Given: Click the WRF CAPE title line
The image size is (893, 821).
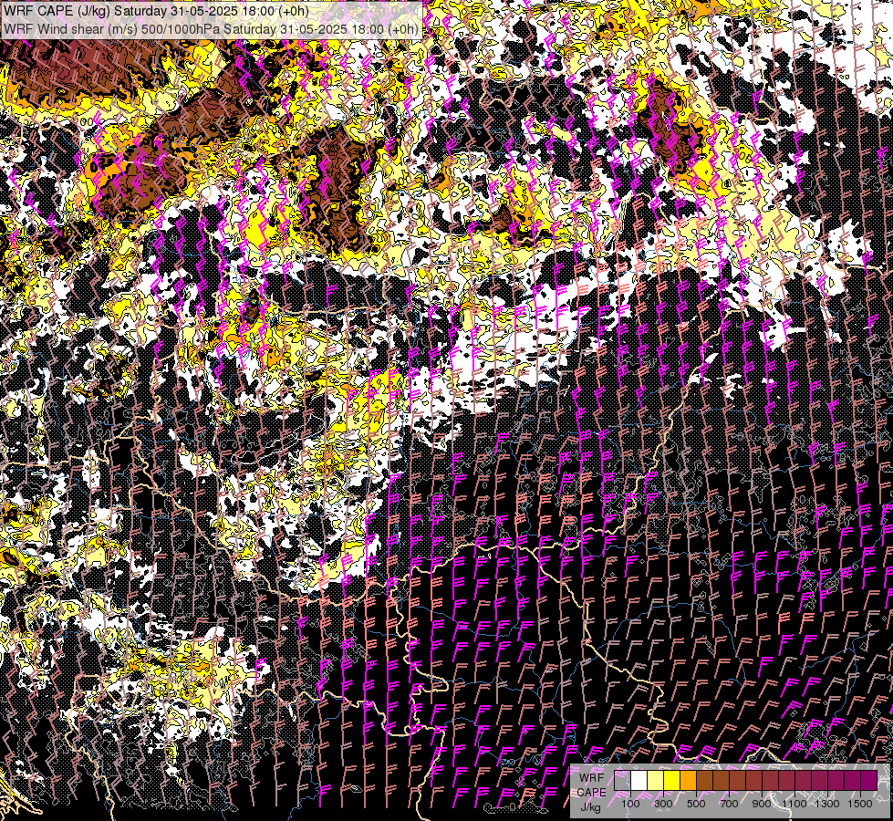Looking at the screenshot, I should [x=155, y=11].
